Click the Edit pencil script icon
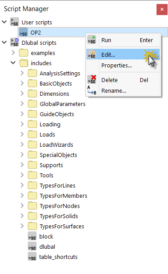Viewport: 168px width, 274px height. pos(92,54)
